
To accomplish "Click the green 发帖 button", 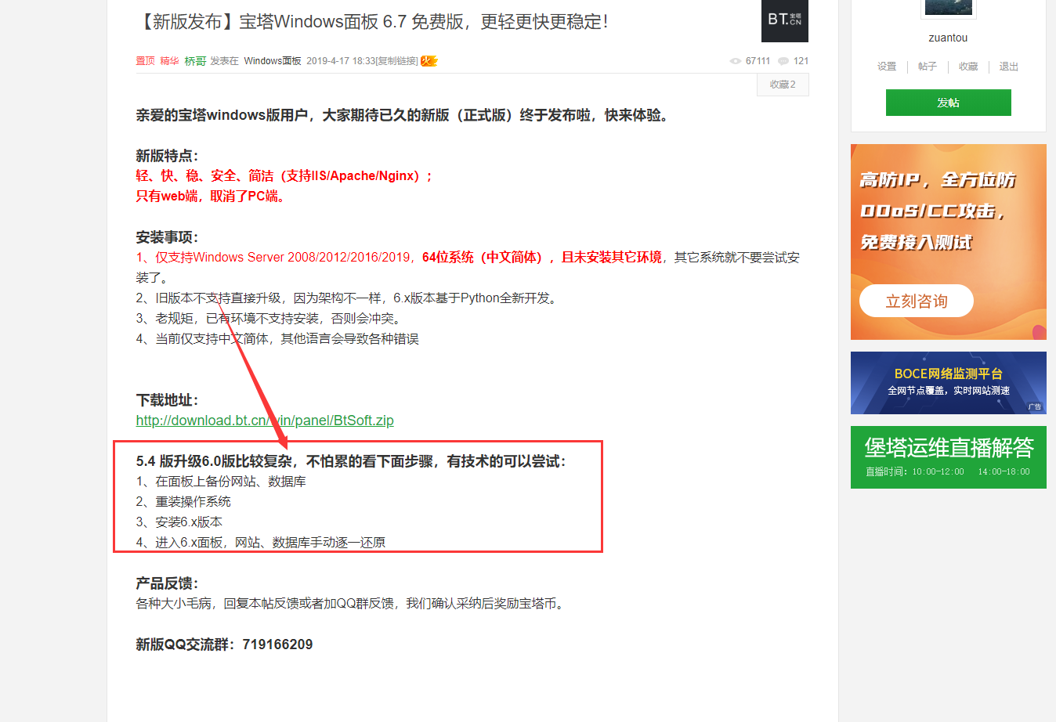I will click(949, 103).
